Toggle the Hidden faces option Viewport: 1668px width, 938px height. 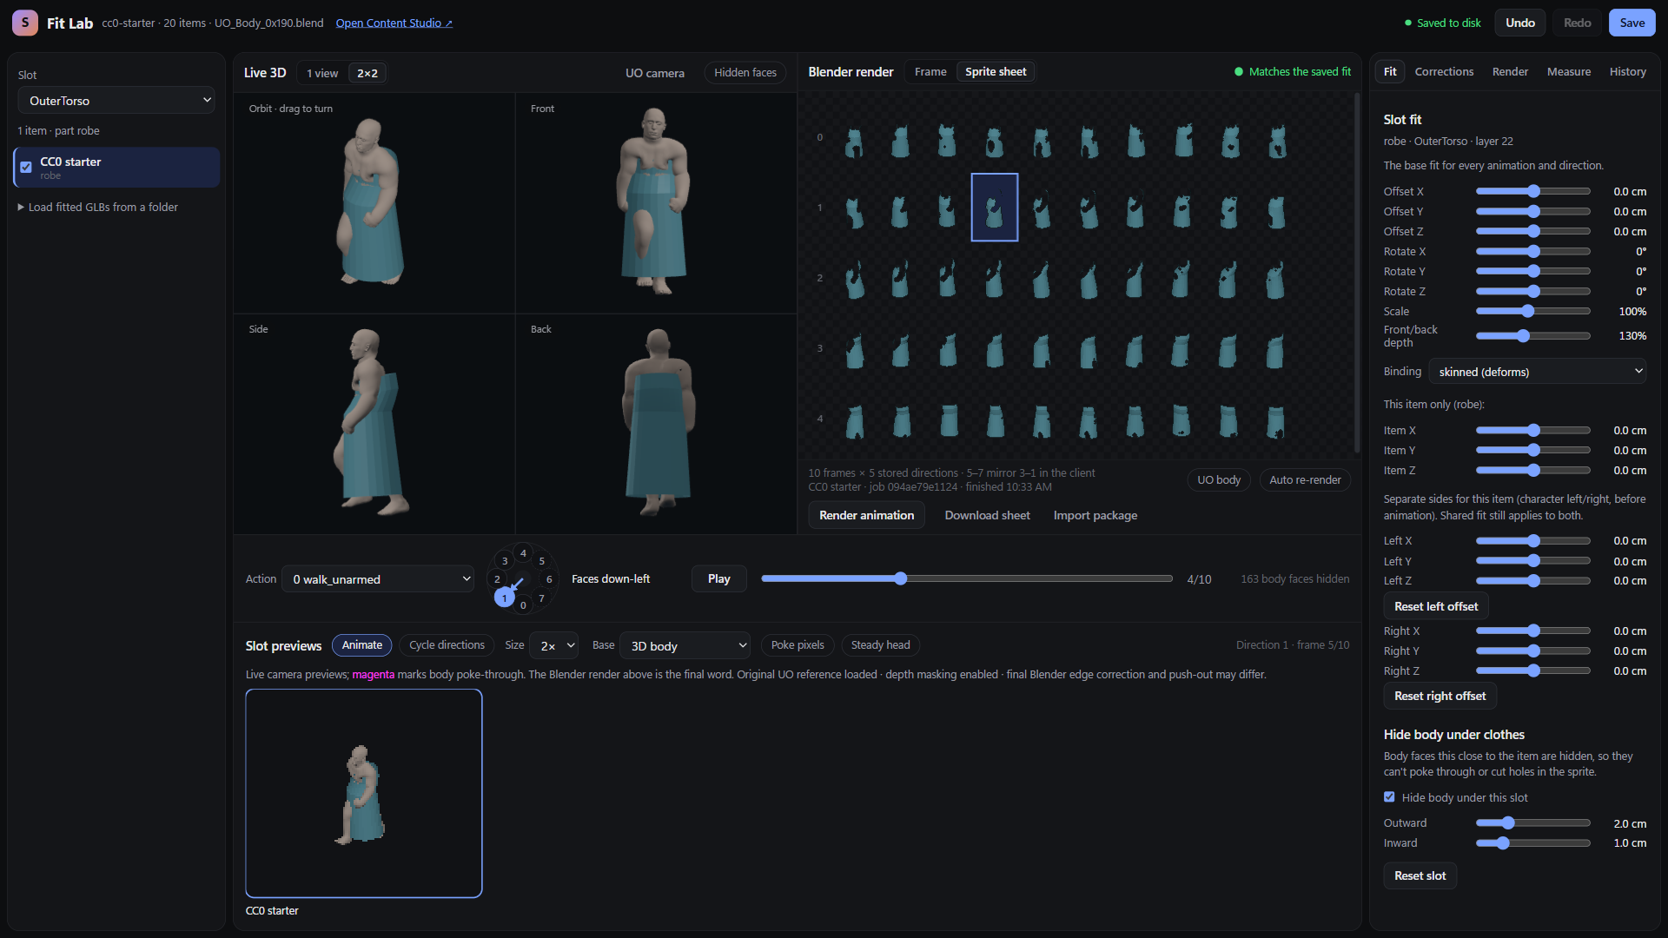click(745, 73)
